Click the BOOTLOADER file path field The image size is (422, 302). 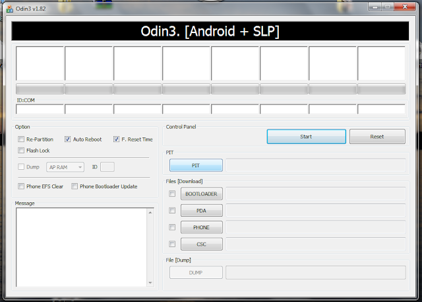(x=316, y=194)
